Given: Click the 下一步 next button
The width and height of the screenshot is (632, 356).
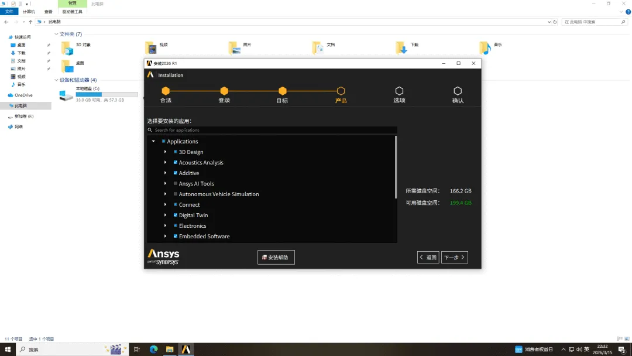Looking at the screenshot, I should tap(454, 257).
